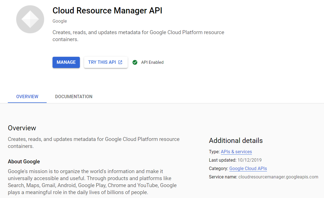The width and height of the screenshot is (324, 198).
Task: Click the Google publisher name under the title
Action: click(59, 21)
